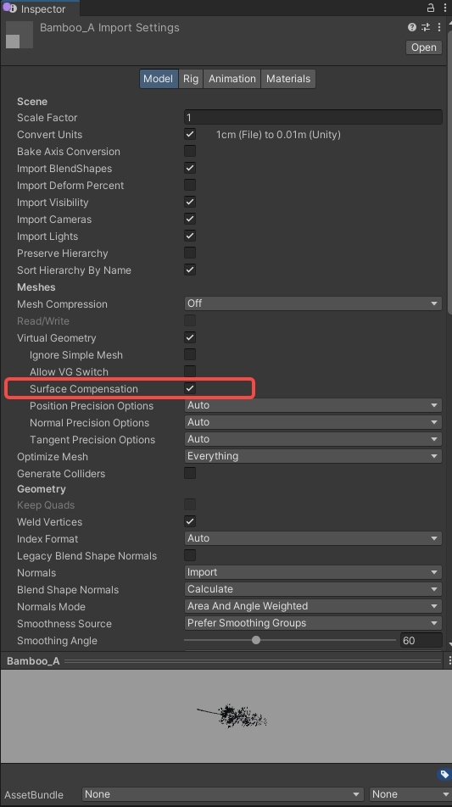Screen dimensions: 452x807
Task: Switch to the Model tab
Action: [158, 79]
